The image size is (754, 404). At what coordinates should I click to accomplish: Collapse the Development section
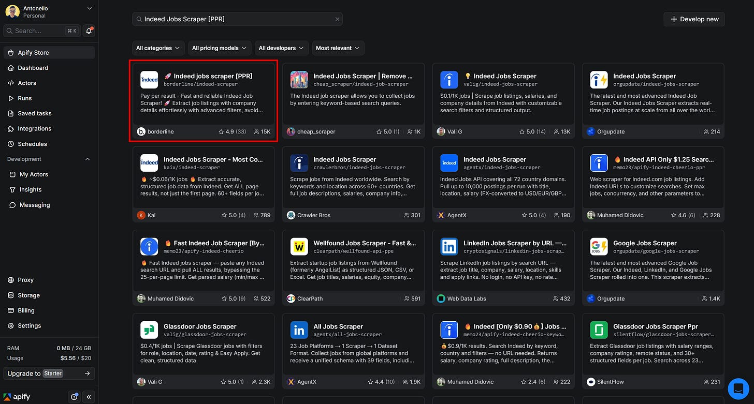click(87, 159)
